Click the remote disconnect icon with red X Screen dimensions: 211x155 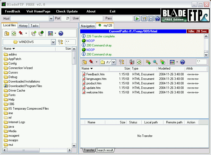[x=132, y=62]
